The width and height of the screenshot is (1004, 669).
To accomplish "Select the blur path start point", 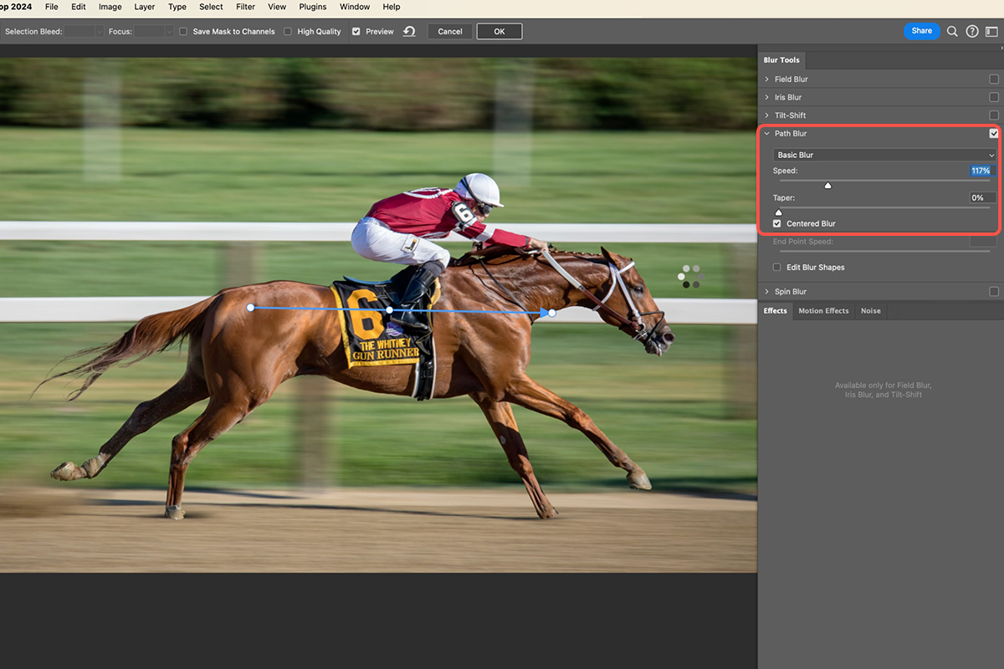I will point(250,308).
